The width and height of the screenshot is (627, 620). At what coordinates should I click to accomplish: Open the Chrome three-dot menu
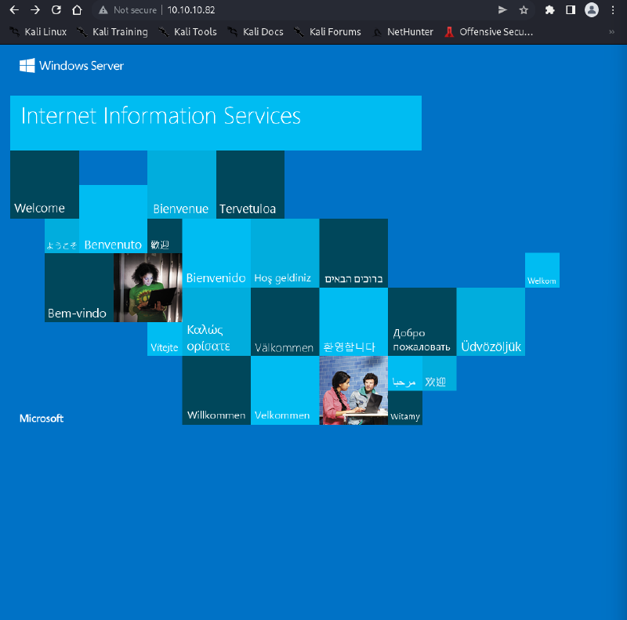pyautogui.click(x=613, y=10)
